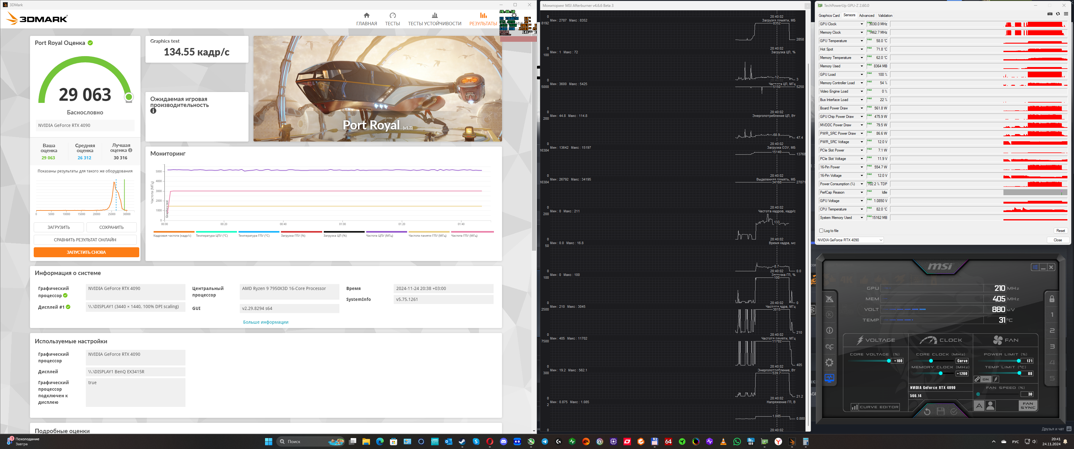This screenshot has height=449, width=1074.
Task: Click the Больше информации link
Action: [x=266, y=322]
